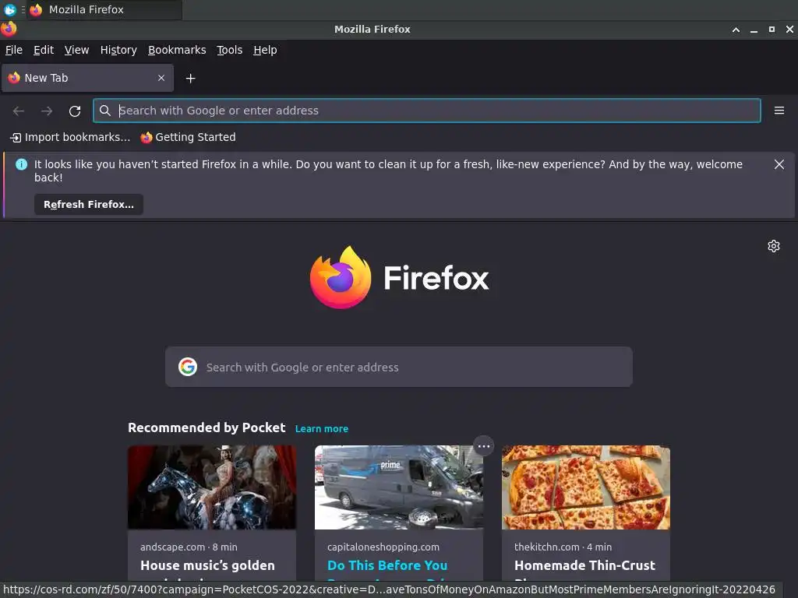The image size is (798, 598).
Task: Open Homemade Thin-Crust article title
Action: point(584,565)
